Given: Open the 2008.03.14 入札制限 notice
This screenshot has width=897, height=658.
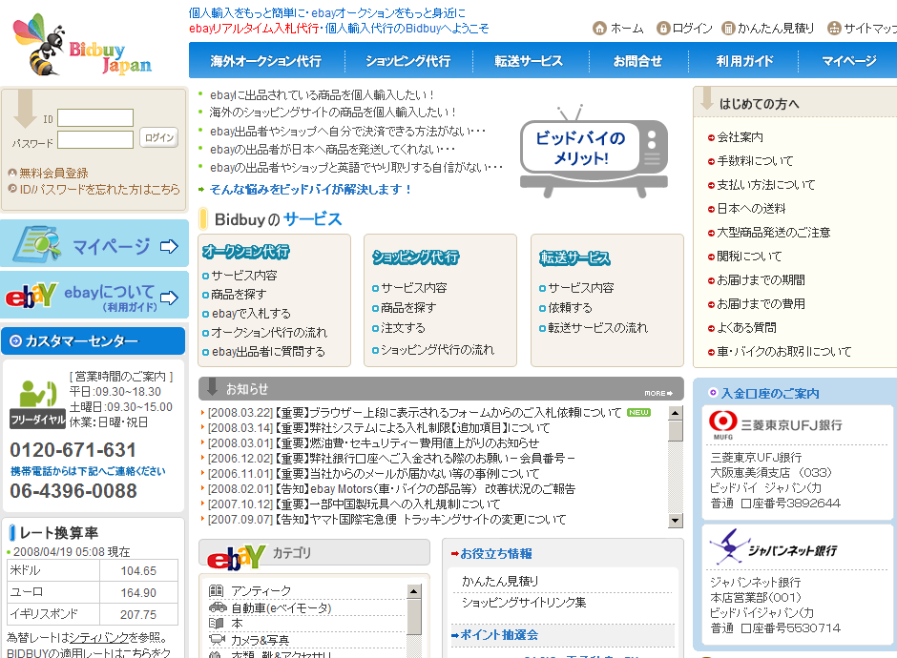Looking at the screenshot, I should click(378, 427).
